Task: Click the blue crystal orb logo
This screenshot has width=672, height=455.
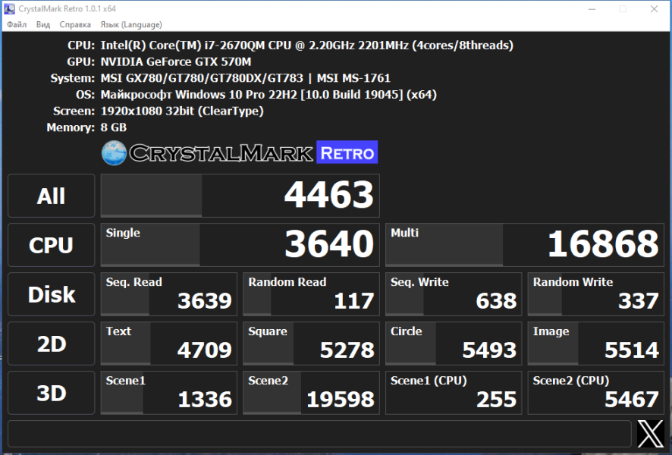Action: pos(114,152)
